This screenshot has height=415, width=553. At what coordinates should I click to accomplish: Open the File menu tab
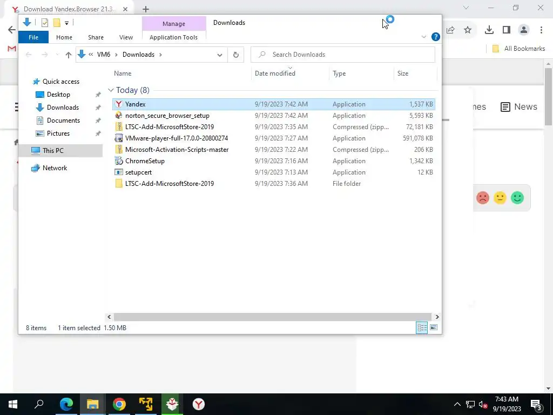(33, 37)
